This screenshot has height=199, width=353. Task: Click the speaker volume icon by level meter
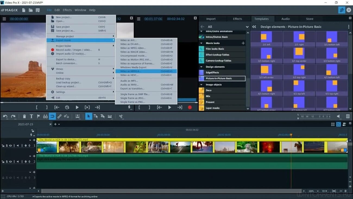tap(338, 116)
